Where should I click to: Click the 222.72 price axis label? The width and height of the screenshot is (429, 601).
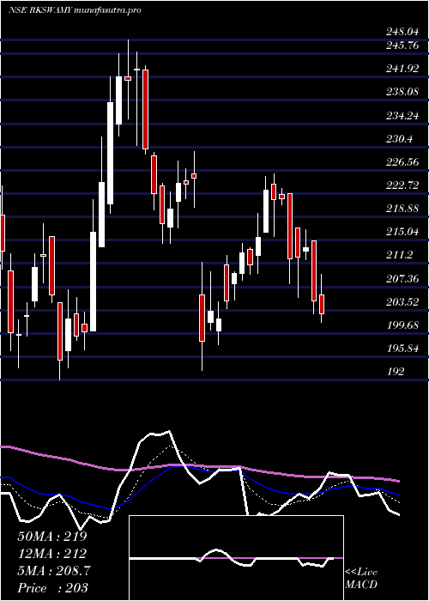[x=402, y=185]
